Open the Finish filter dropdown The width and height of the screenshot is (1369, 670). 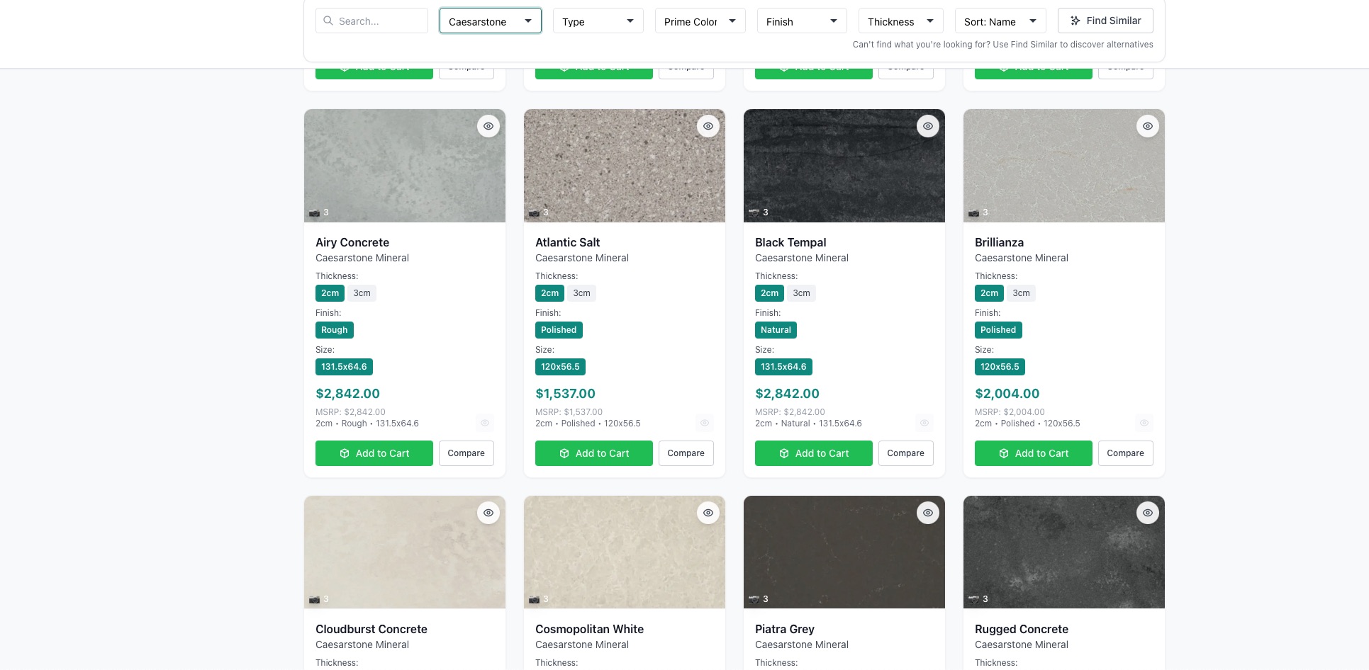[802, 21]
